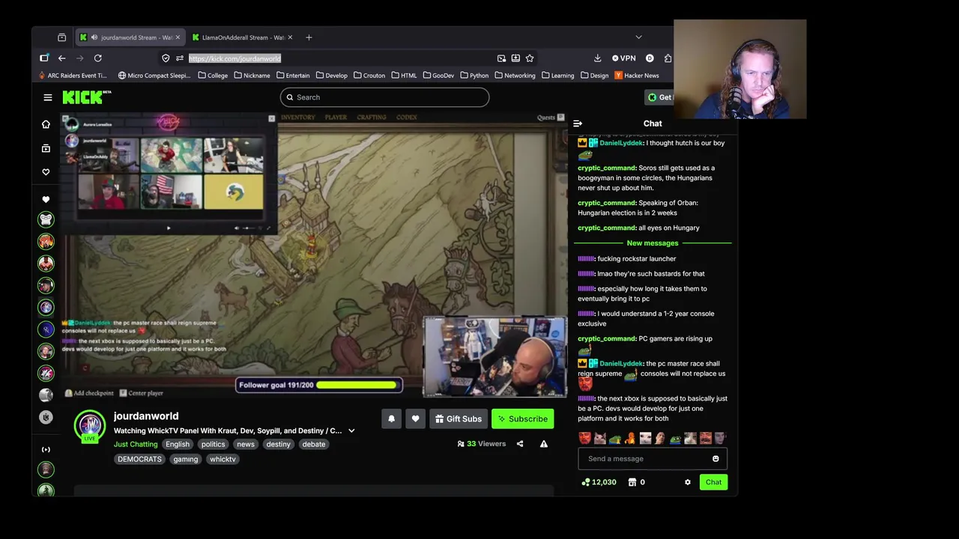
Task: Open the Get app button at top right
Action: click(659, 97)
